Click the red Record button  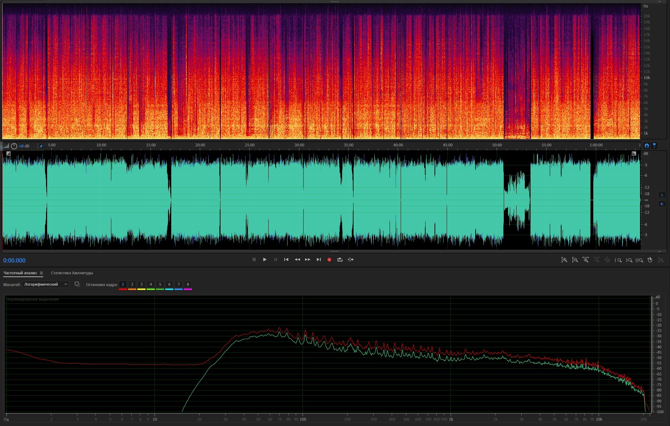329,260
